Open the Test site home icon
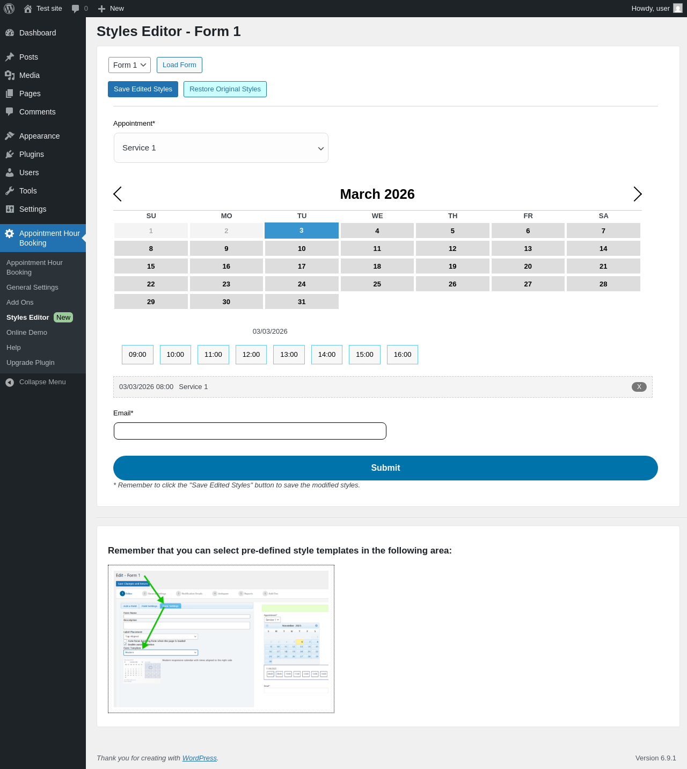This screenshot has height=769, width=687. point(28,9)
